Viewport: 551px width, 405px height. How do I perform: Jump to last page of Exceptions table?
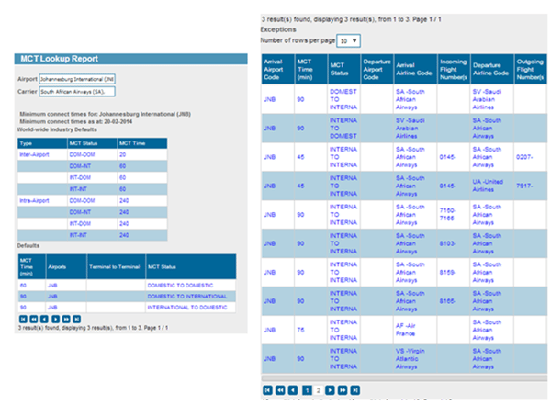[355, 390]
